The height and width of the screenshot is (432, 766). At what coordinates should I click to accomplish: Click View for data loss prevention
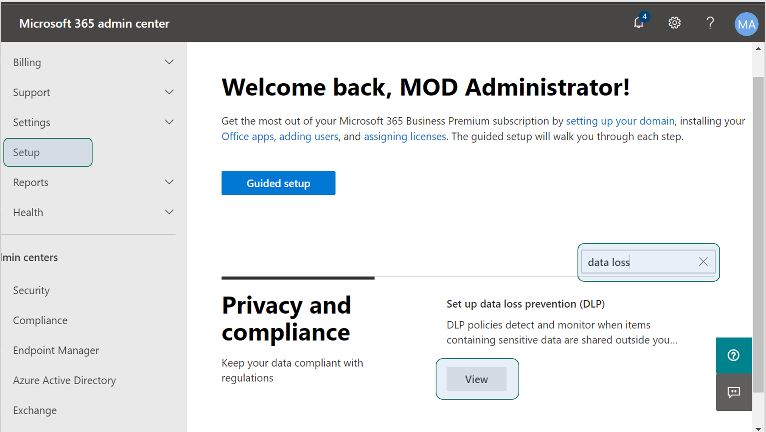[x=476, y=379]
